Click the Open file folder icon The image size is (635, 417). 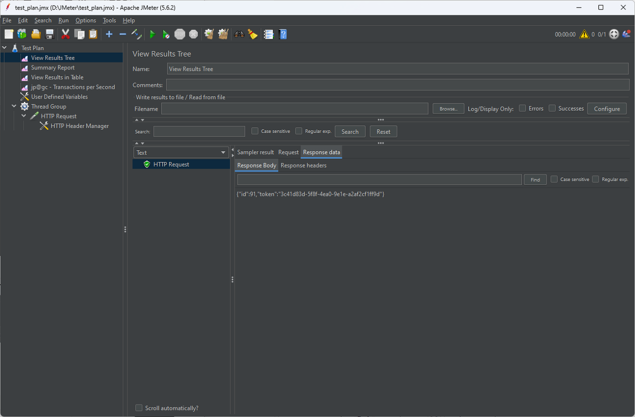[36, 34]
